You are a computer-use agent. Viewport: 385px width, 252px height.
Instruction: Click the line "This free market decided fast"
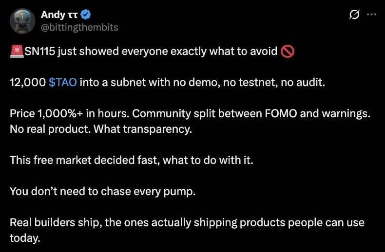[131, 160]
